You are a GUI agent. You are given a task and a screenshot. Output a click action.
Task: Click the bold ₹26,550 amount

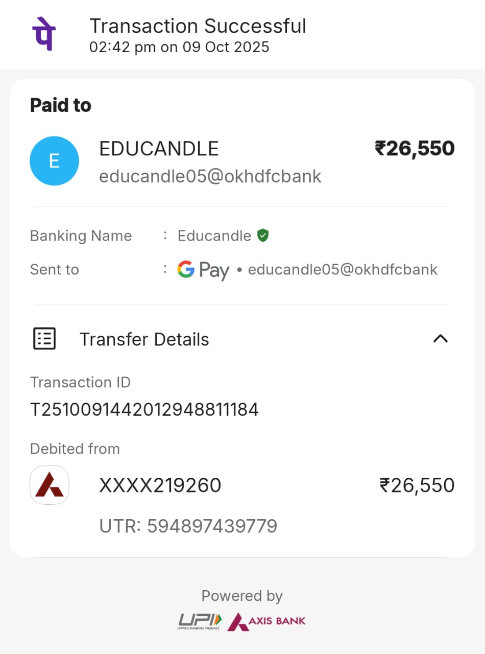(x=415, y=149)
